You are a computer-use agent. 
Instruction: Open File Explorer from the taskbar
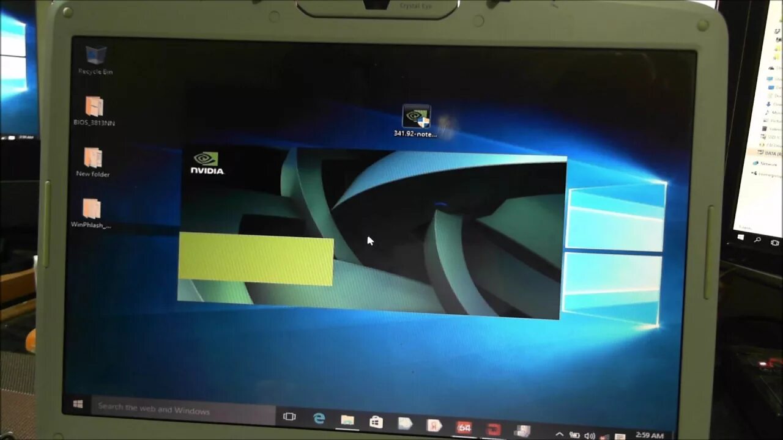[347, 420]
